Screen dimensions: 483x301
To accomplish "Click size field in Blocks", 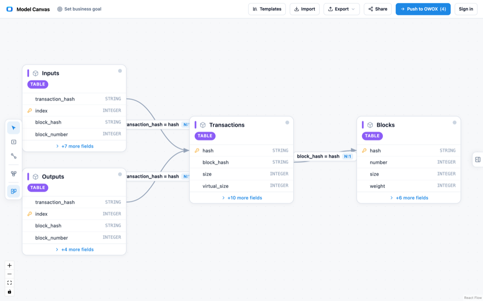I will click(x=409, y=174).
